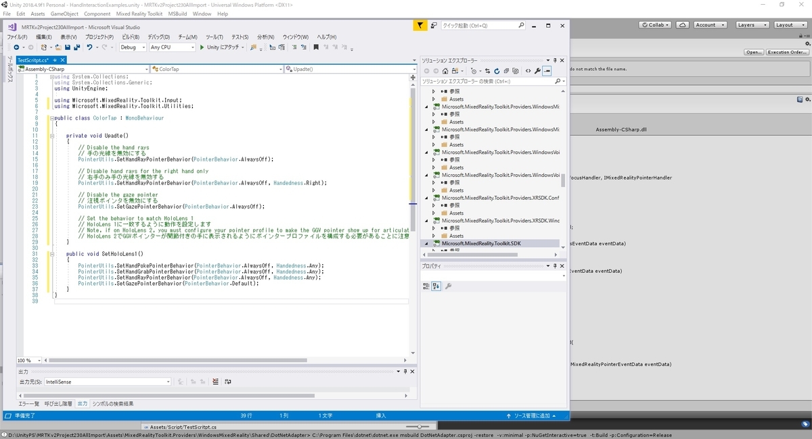This screenshot has height=439, width=812.
Task: Open the Debug configuration dropdown
Action: [x=132, y=47]
